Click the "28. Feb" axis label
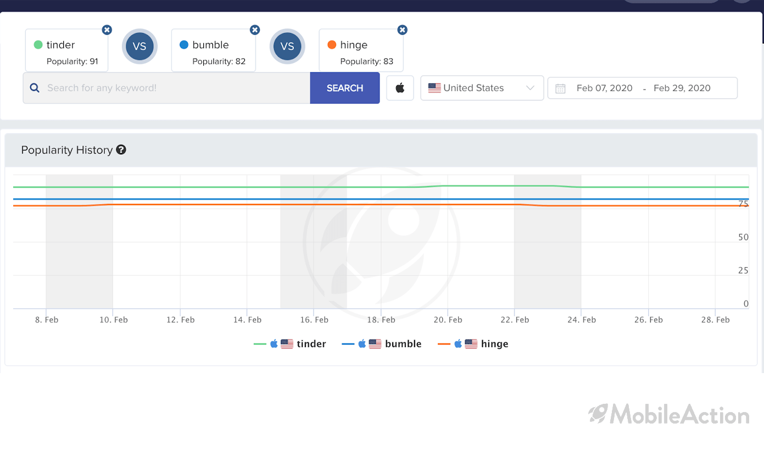This screenshot has width=764, height=451. pyautogui.click(x=715, y=320)
